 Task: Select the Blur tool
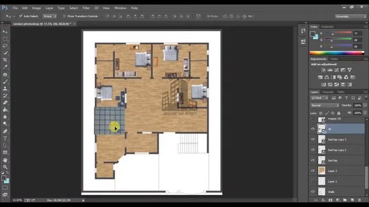click(5, 117)
